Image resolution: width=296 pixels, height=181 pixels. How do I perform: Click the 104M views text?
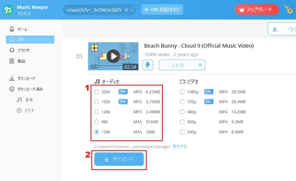click(x=157, y=55)
